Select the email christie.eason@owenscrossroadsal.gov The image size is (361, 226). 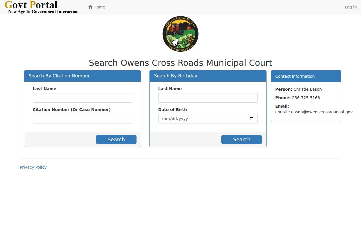click(314, 112)
